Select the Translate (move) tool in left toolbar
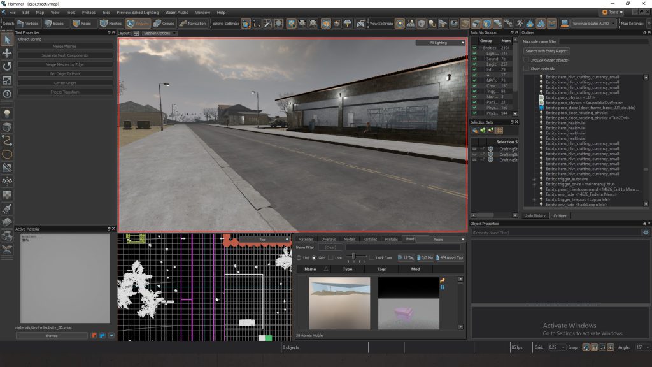652x367 pixels. pos(7,53)
